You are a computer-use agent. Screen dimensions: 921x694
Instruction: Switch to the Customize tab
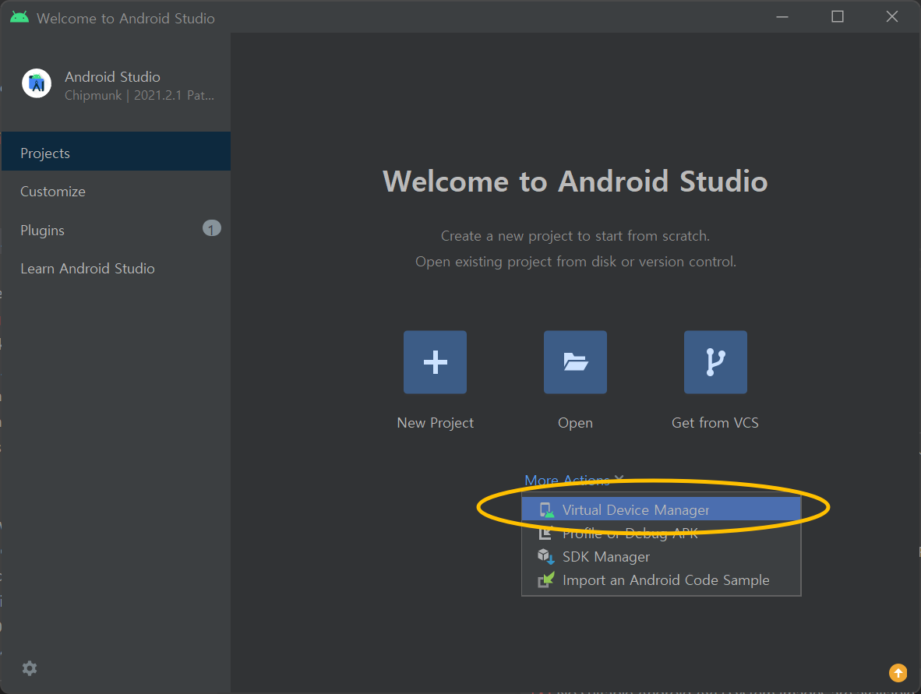click(x=116, y=192)
